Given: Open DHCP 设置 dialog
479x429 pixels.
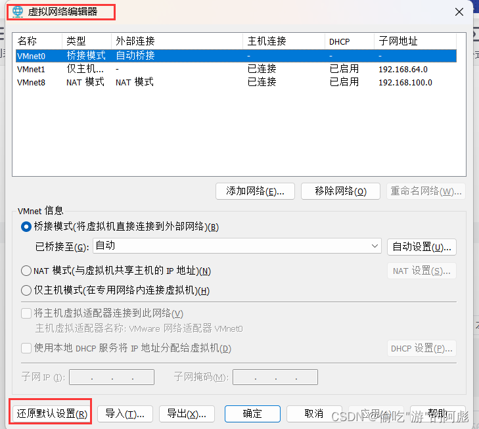Looking at the screenshot, I should (422, 348).
